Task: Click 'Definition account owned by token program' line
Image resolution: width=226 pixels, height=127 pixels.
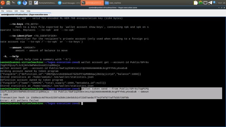Action: click(32, 80)
